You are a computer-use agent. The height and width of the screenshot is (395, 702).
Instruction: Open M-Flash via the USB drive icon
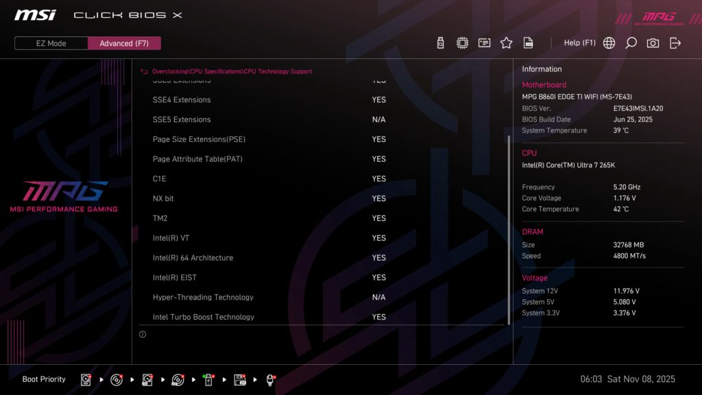439,42
